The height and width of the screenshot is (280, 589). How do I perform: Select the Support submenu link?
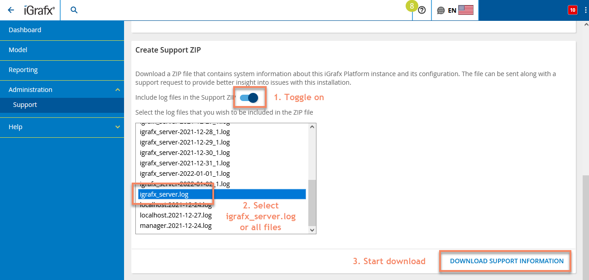point(25,105)
